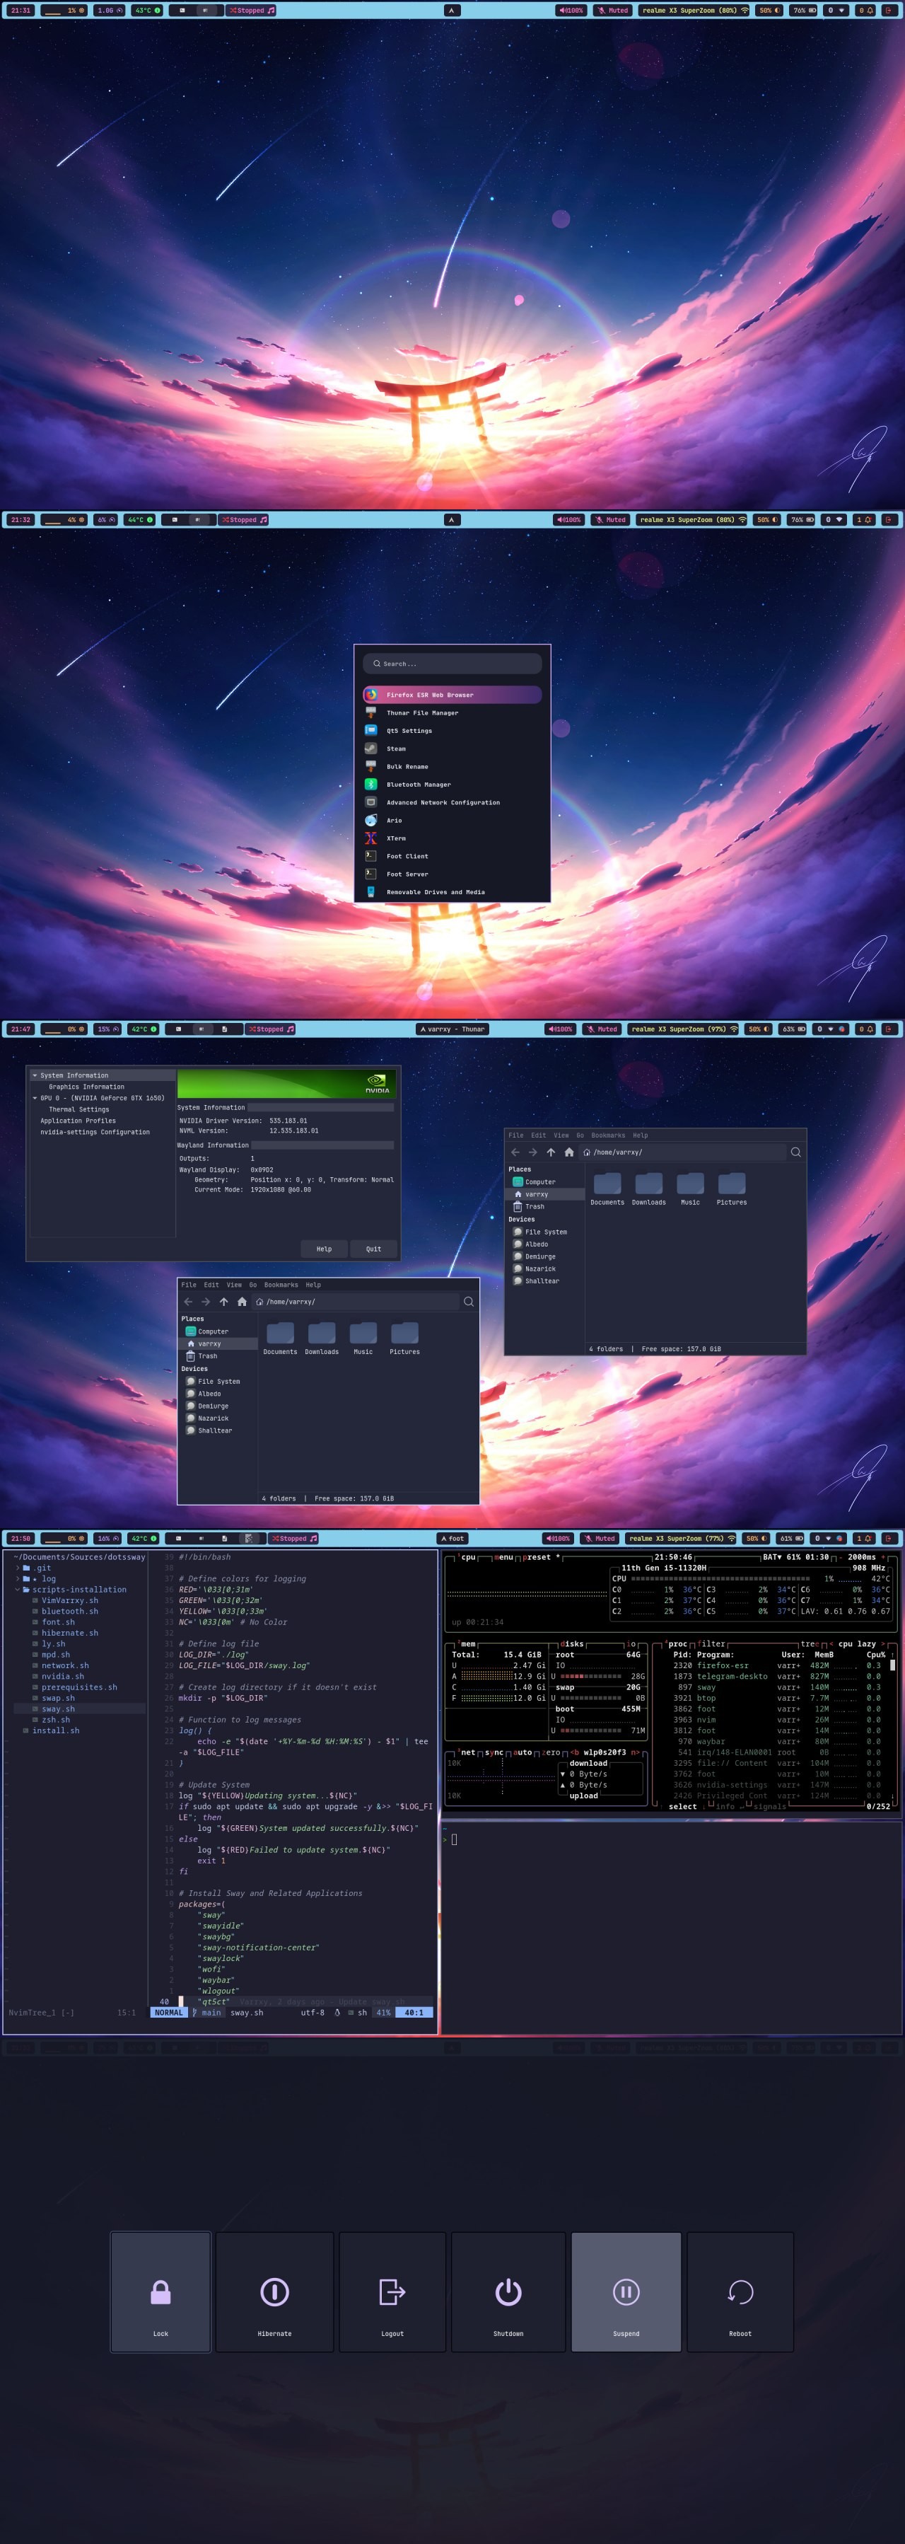Screen dimensions: 905x2544
Task: Open Ario music client from the launcher
Action: [452, 820]
